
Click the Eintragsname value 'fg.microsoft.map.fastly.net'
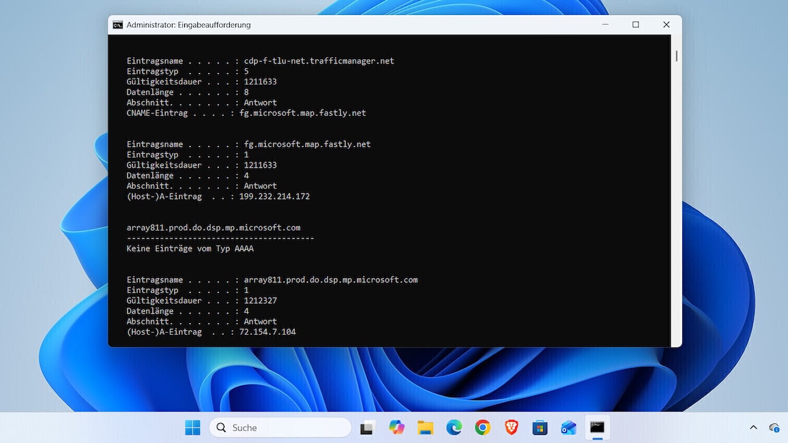pos(307,144)
